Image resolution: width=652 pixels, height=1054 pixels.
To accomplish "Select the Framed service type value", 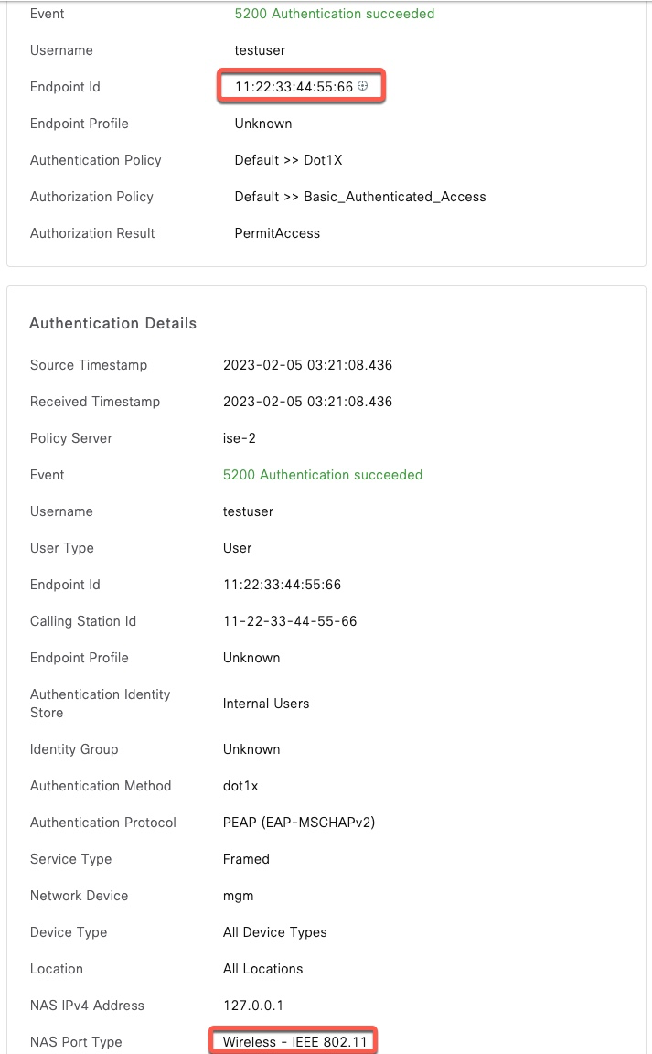I will pyautogui.click(x=245, y=859).
